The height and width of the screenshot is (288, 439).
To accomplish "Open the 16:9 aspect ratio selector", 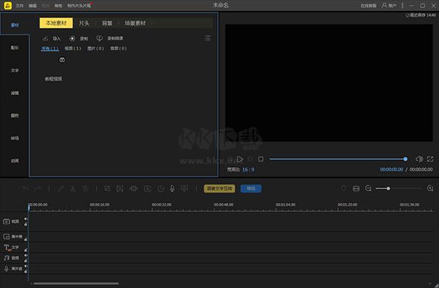I will click(248, 170).
